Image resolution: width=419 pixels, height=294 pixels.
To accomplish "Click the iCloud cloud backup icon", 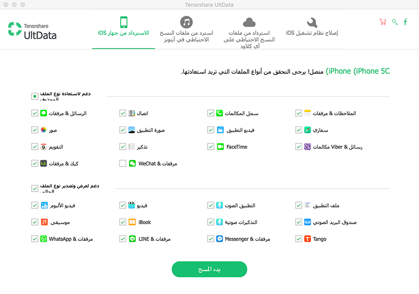I will pos(249,23).
